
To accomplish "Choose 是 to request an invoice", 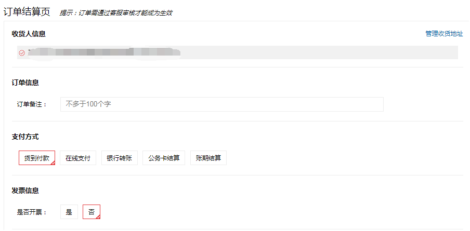I will tap(69, 212).
